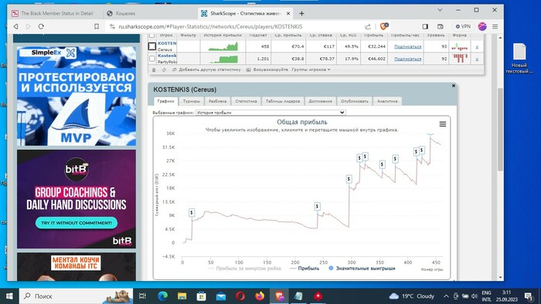The width and height of the screenshot is (541, 304).
Task: Switch to Таблицы лидеров tab
Action: click(x=283, y=101)
